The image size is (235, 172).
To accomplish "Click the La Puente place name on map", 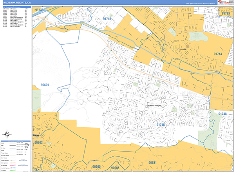I will 183,50.
